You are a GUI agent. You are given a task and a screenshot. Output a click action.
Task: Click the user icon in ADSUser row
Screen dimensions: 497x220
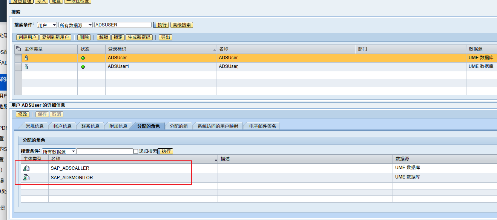(x=26, y=58)
